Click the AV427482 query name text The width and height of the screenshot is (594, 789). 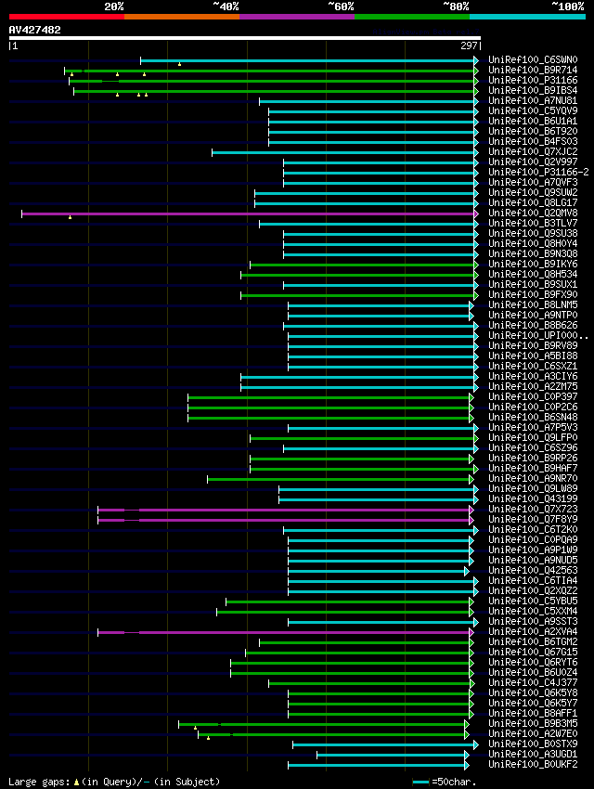(34, 30)
